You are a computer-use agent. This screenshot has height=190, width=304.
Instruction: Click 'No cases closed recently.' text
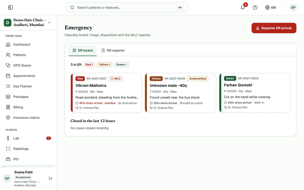pyautogui.click(x=90, y=128)
